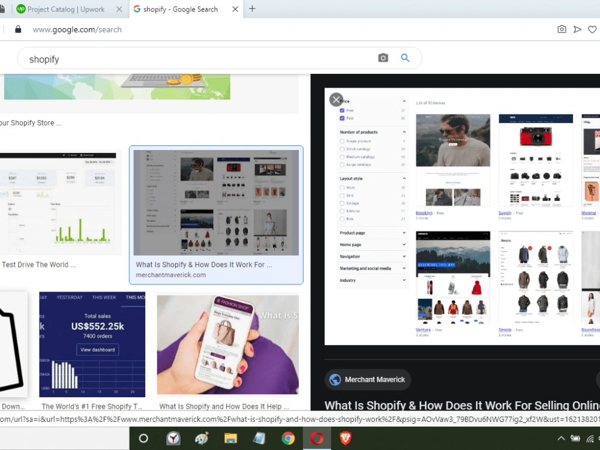This screenshot has height=450, width=600.
Task: Open the green bar chart dashboard thumbnail
Action: tap(59, 204)
